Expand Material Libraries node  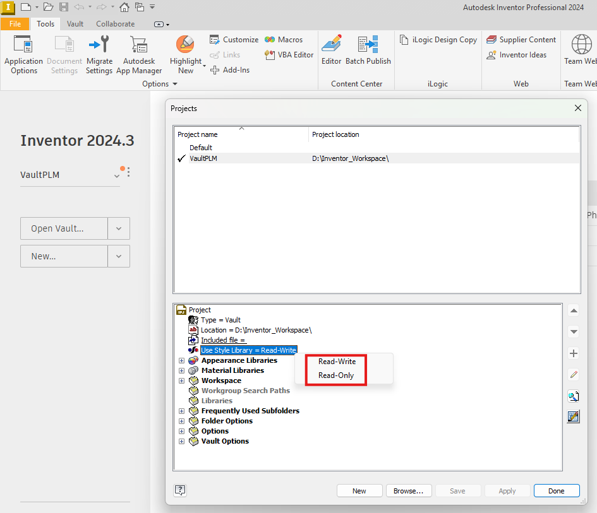point(181,370)
